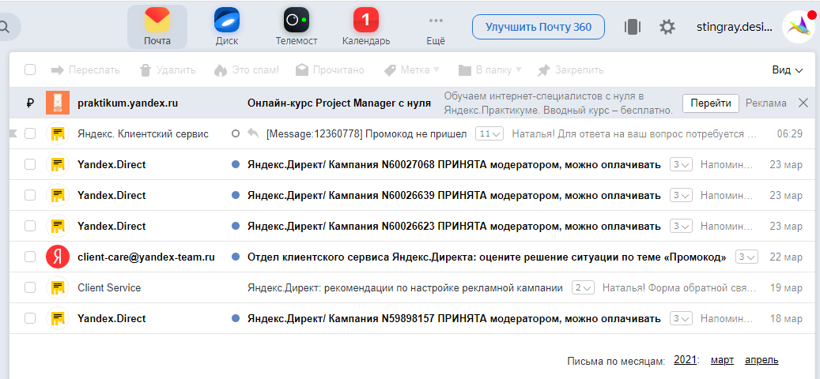The width and height of the screenshot is (820, 379).
Task: Open the В папку folder dropdown
Action: (490, 70)
